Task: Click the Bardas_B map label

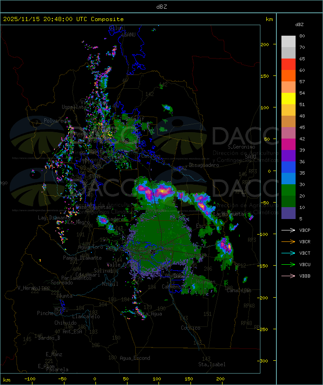Action: [49, 338]
